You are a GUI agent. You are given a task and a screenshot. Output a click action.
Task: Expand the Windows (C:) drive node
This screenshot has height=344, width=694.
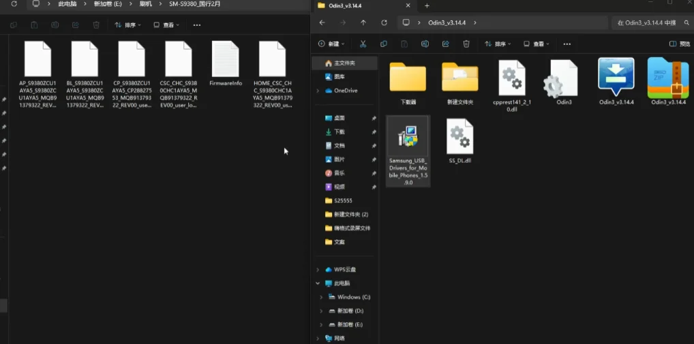321,297
